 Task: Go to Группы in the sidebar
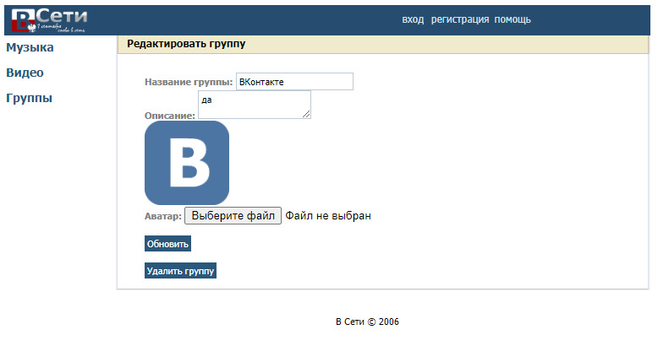(x=29, y=98)
